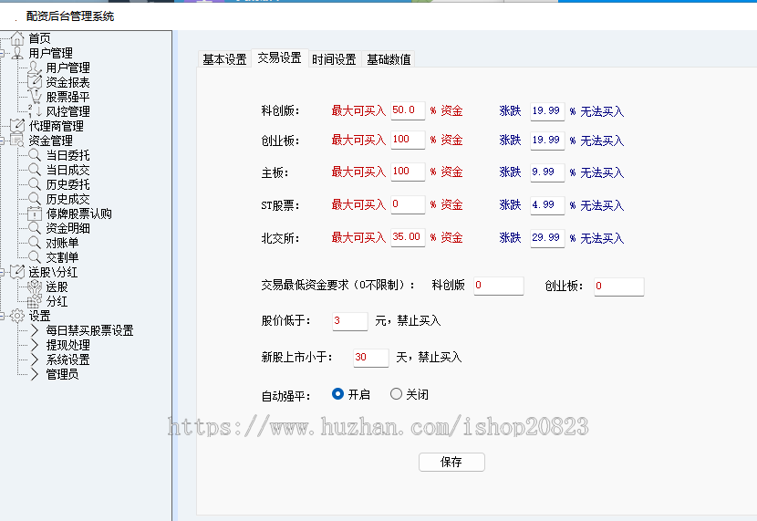Click the 主板 最大可买入 percent field
This screenshot has width=757, height=521.
click(408, 172)
